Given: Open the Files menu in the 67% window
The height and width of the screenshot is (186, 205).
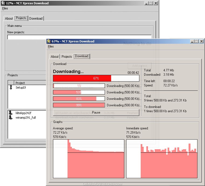Looking at the screenshot, I should click(51, 46).
